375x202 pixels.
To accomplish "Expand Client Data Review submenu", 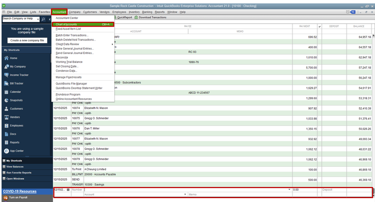I will (83, 44).
